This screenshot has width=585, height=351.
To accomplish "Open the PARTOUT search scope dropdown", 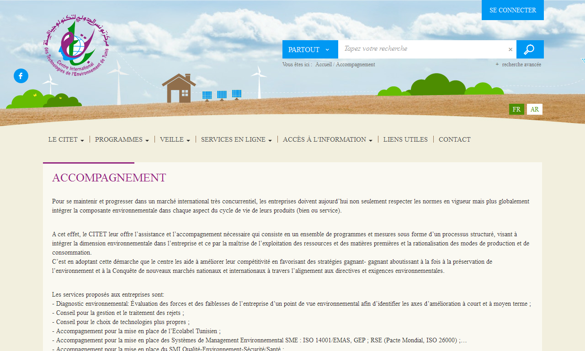I will [x=310, y=49].
